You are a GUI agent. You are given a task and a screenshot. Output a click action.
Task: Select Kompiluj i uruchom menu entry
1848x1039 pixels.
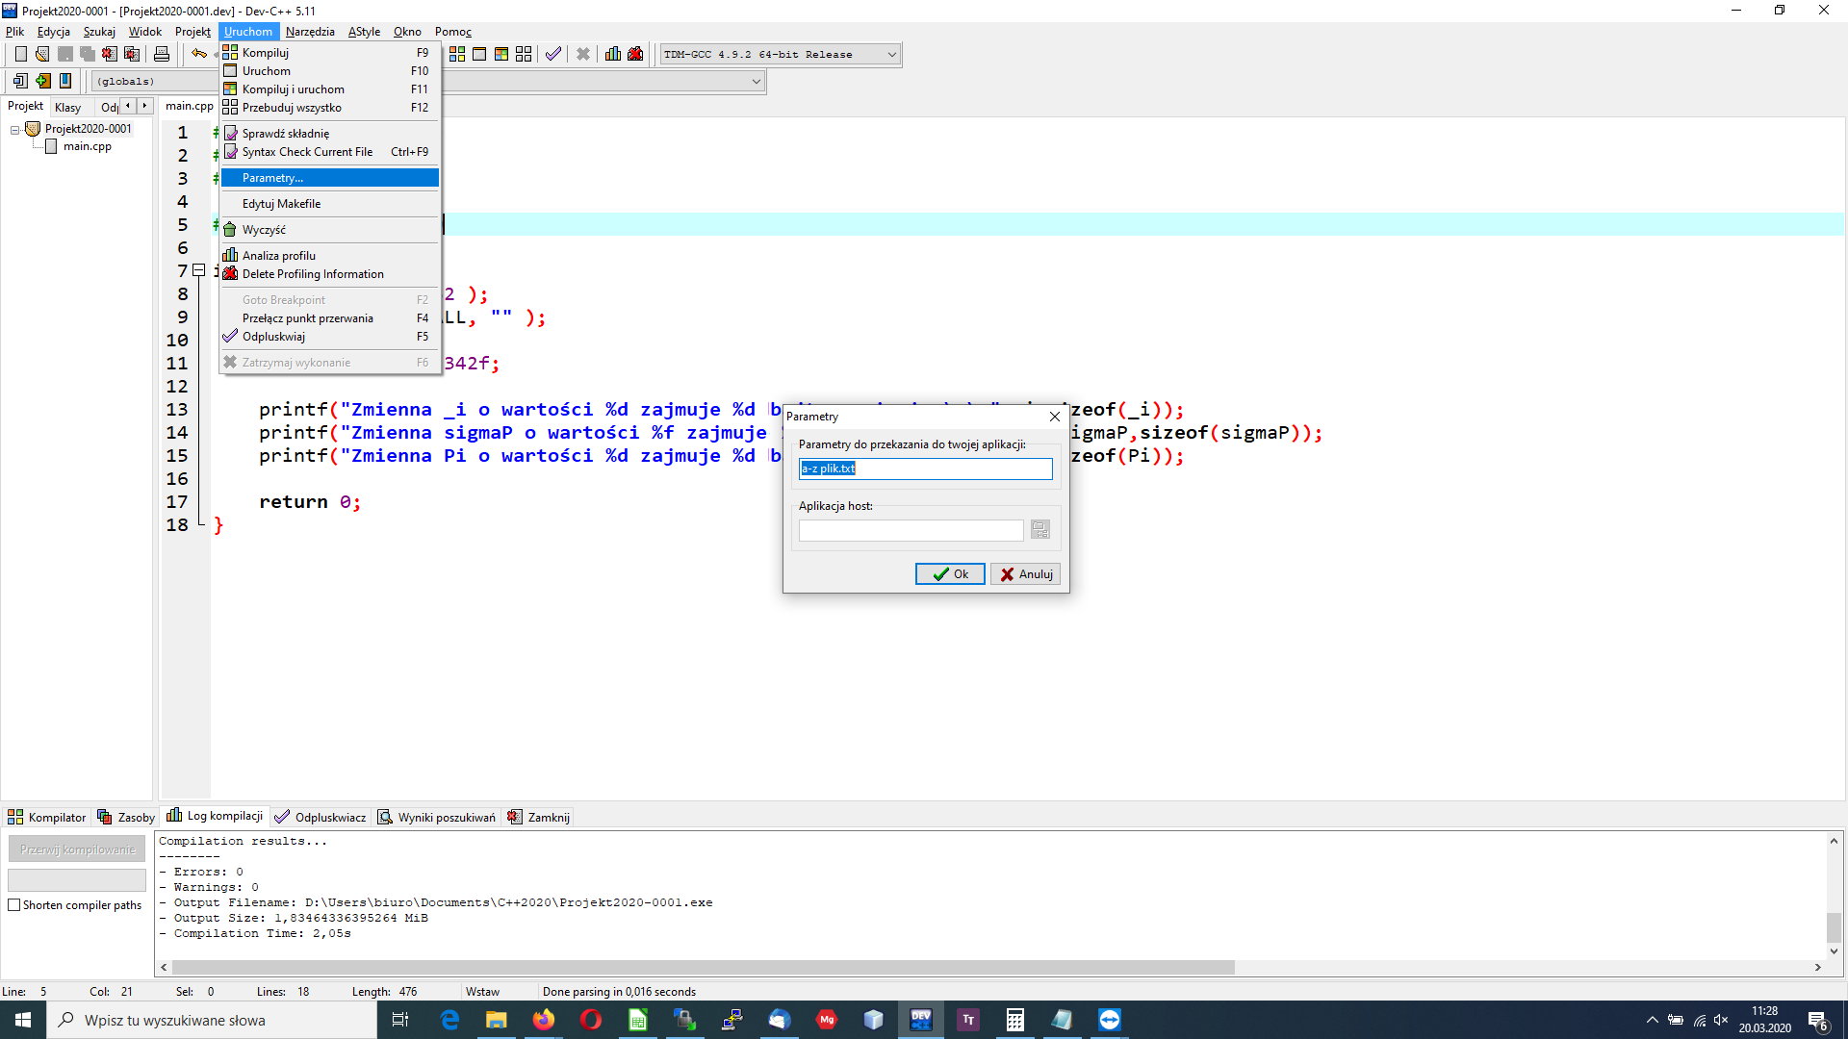click(294, 89)
